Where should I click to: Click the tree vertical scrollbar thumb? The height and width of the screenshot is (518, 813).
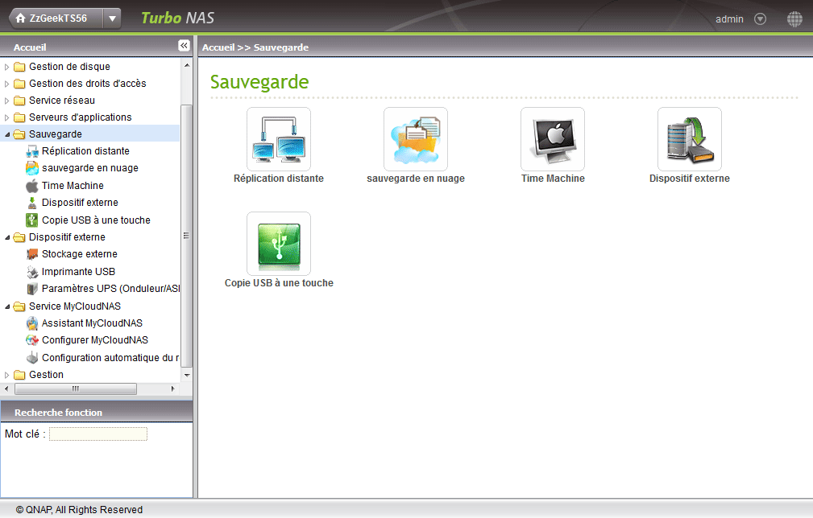(x=187, y=236)
